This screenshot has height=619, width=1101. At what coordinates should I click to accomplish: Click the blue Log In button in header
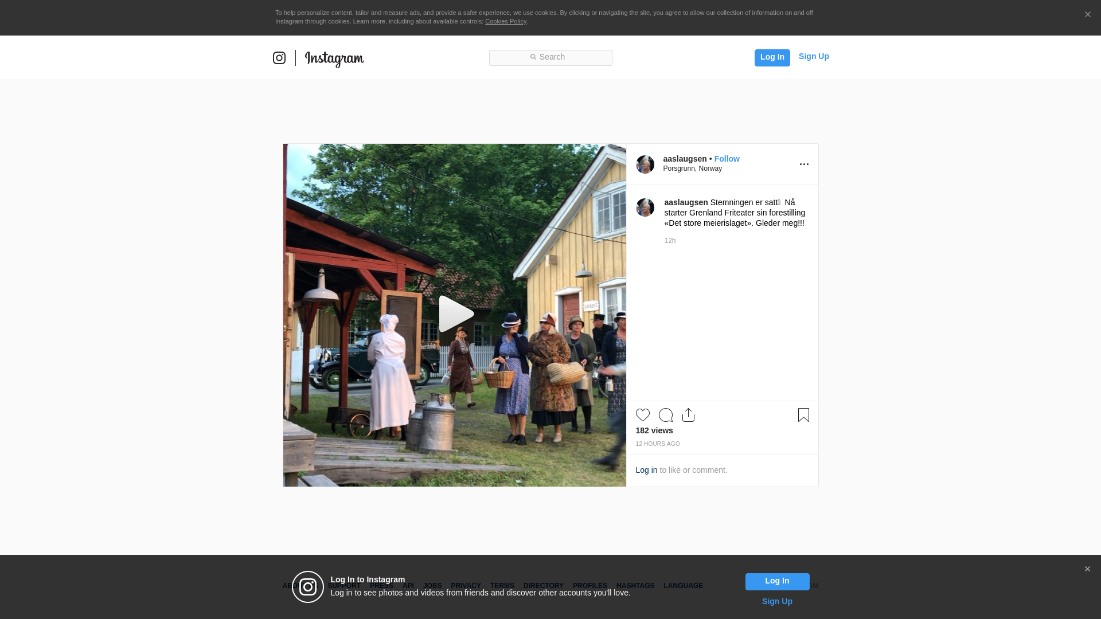(772, 57)
